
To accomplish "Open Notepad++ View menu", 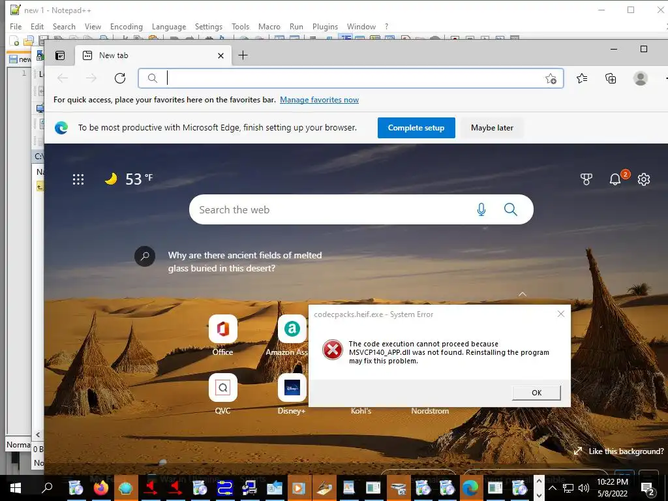I will 93,26.
